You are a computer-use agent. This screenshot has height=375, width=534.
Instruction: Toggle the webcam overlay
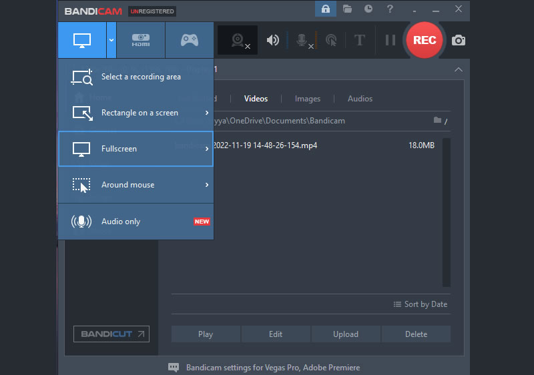238,40
